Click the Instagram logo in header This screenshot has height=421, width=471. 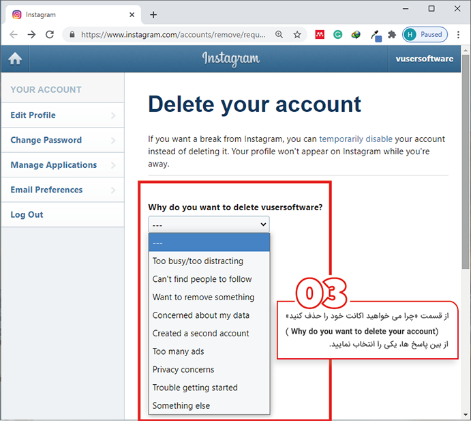coord(230,59)
